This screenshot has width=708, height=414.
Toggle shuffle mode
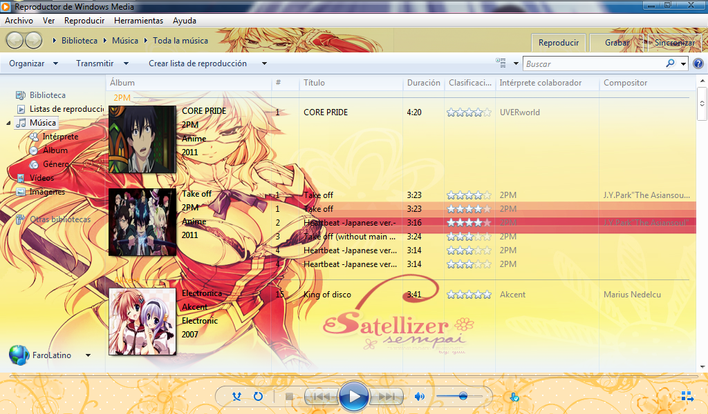[236, 397]
